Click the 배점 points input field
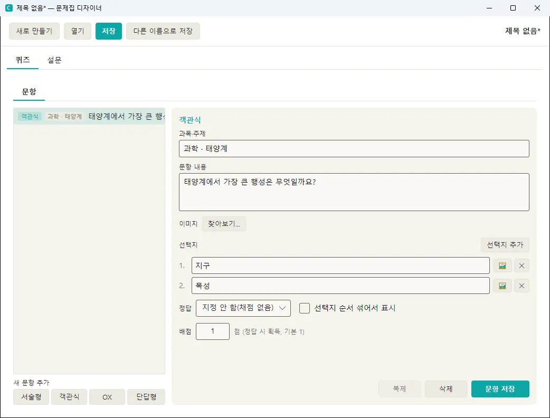Image resolution: width=550 pixels, height=418 pixels. (x=213, y=331)
